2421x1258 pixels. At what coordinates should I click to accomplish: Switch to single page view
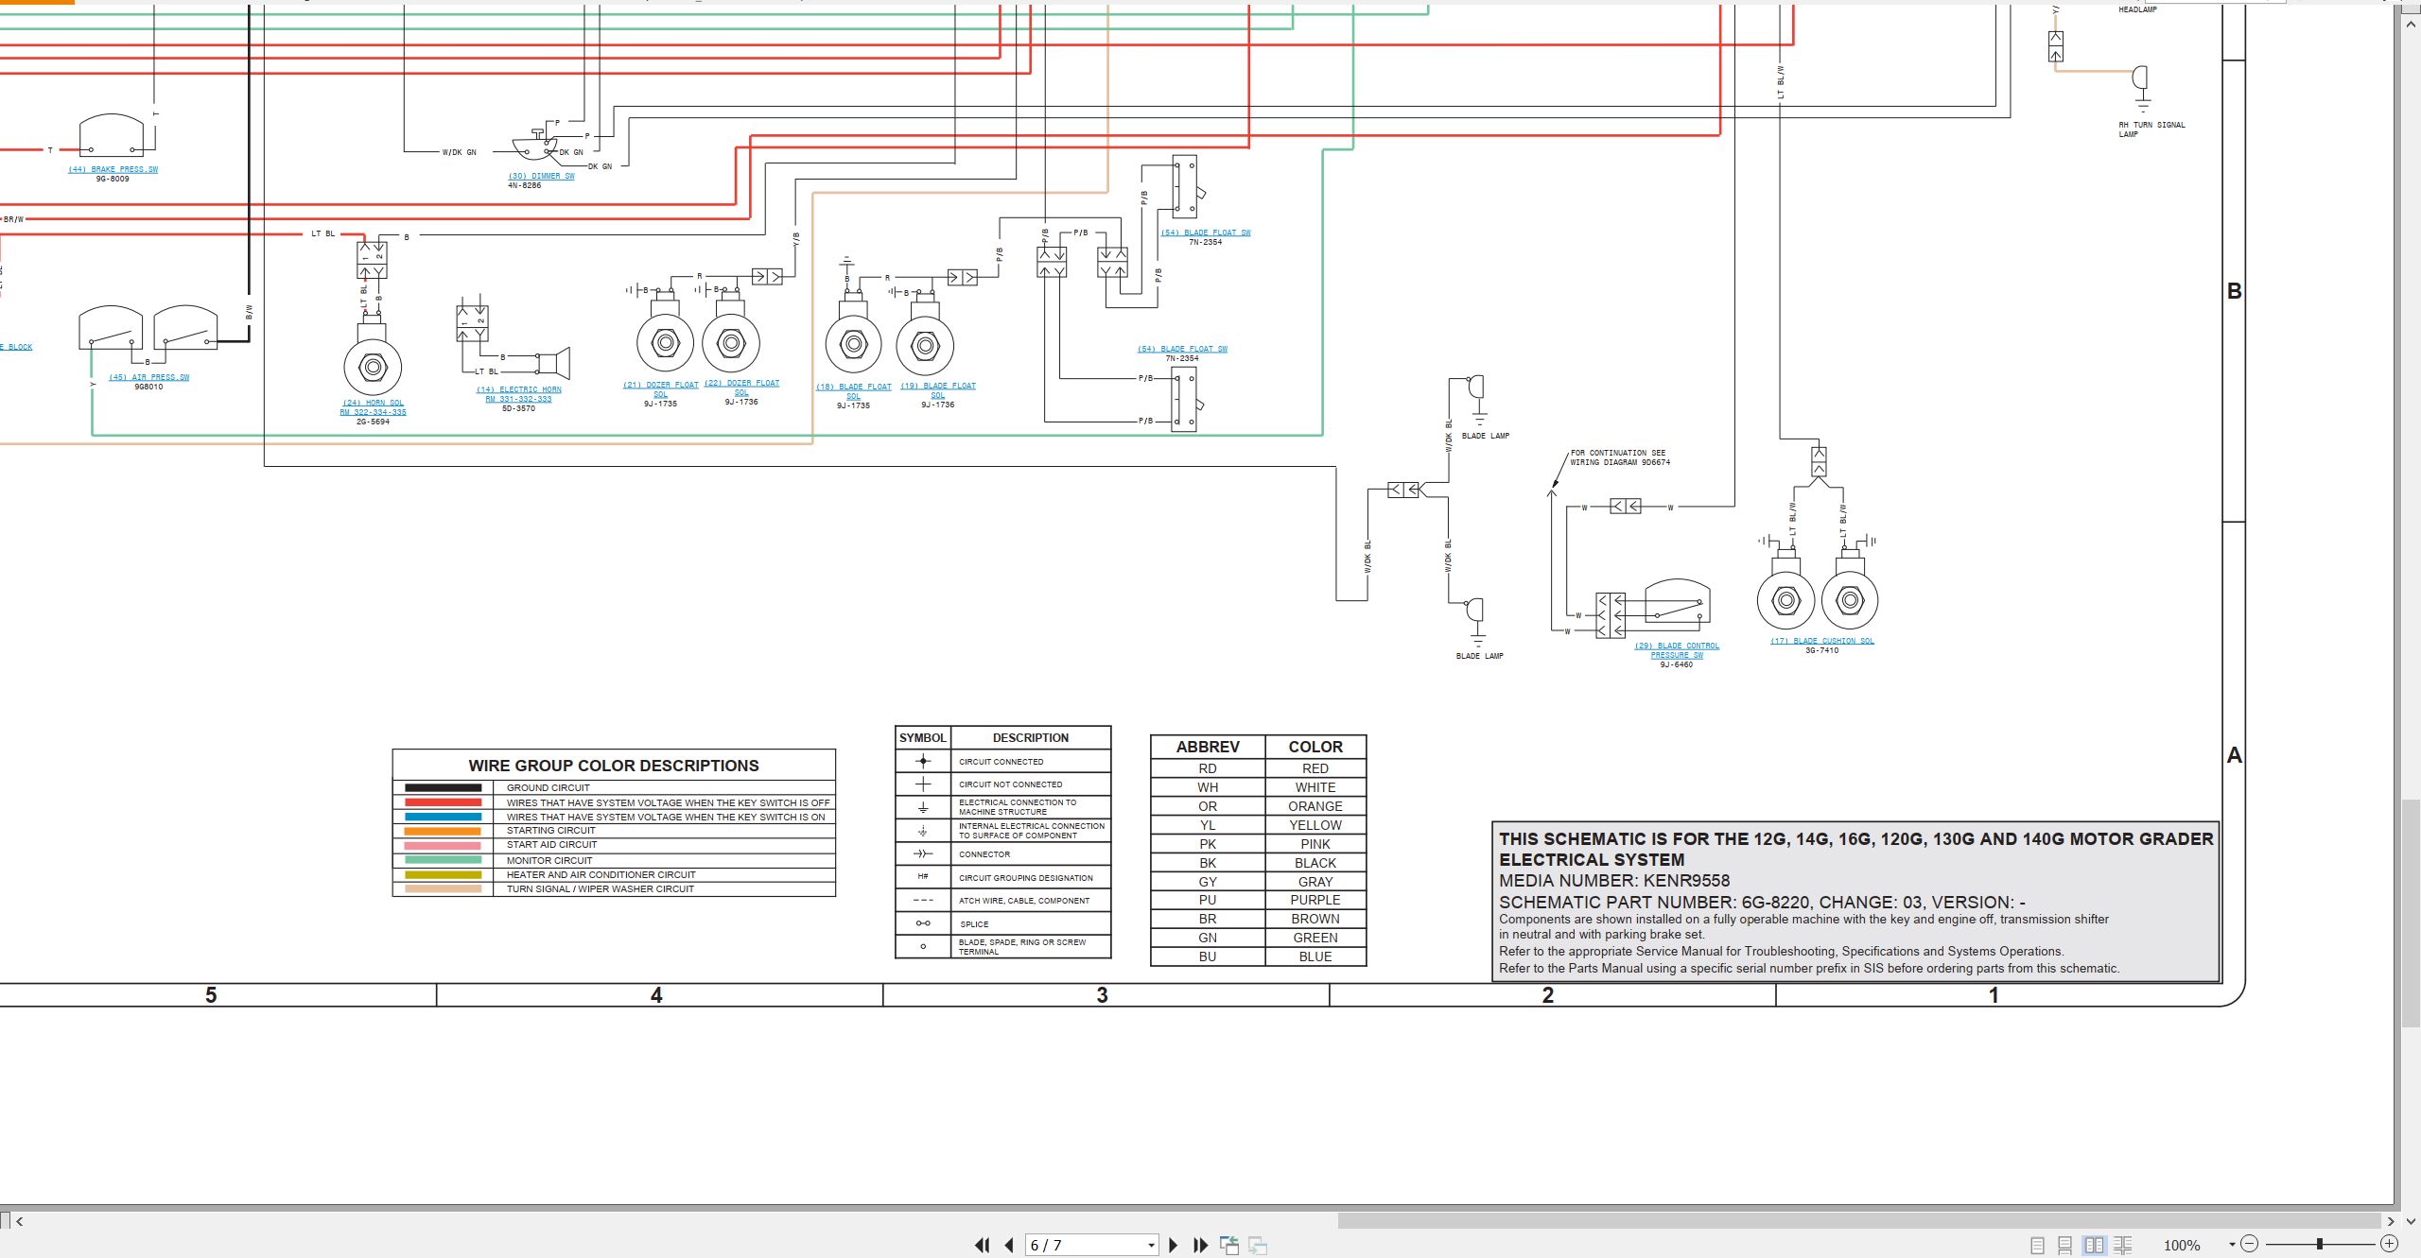coord(2038,1245)
